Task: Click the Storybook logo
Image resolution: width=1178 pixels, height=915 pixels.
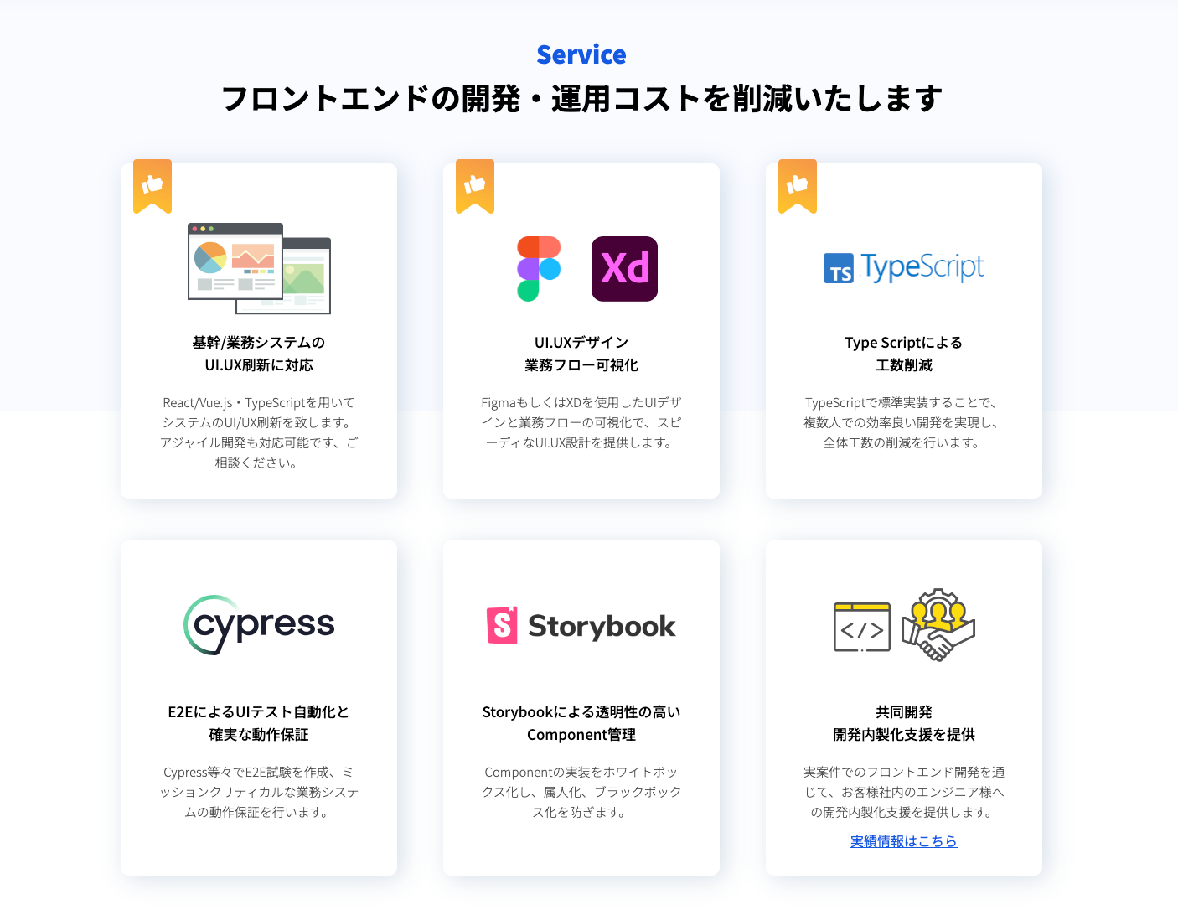Action: point(581,626)
